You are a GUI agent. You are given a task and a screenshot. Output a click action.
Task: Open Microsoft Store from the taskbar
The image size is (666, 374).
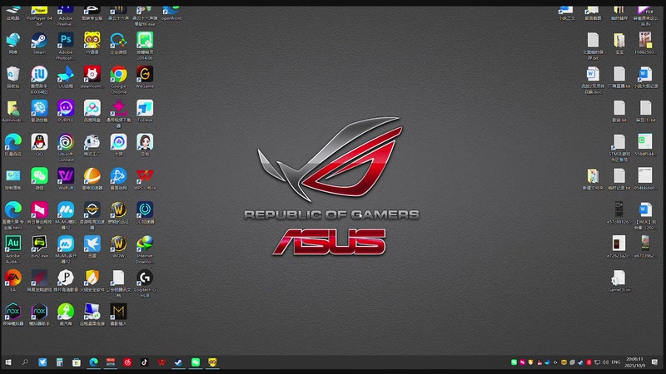point(77,362)
